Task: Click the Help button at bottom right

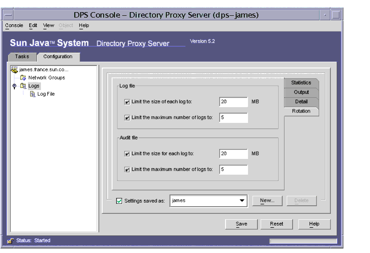Action: pos(314,224)
